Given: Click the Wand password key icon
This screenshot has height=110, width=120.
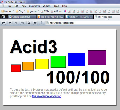Looking at the screenshot, I should (42, 23).
